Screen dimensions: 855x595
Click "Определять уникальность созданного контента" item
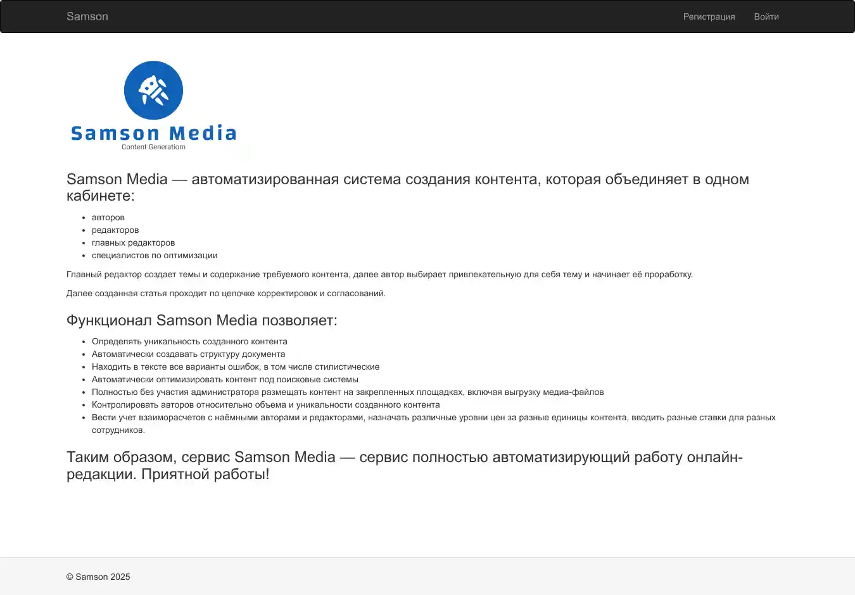click(189, 341)
